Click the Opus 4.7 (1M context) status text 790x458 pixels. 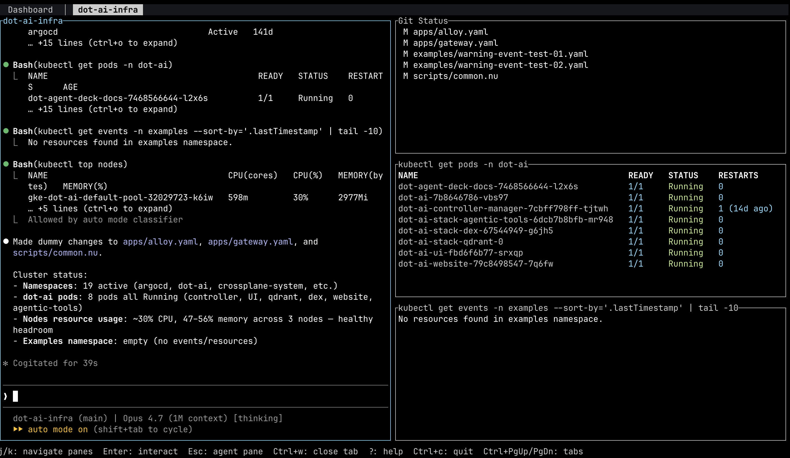175,418
